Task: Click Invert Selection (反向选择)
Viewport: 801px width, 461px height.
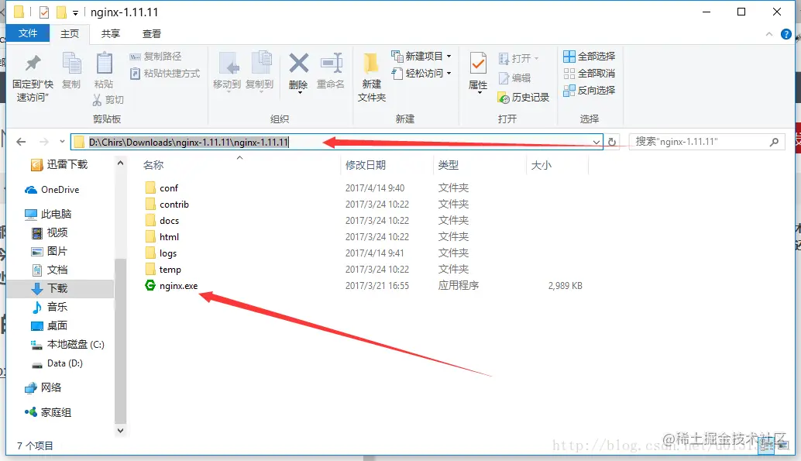Action: [589, 91]
